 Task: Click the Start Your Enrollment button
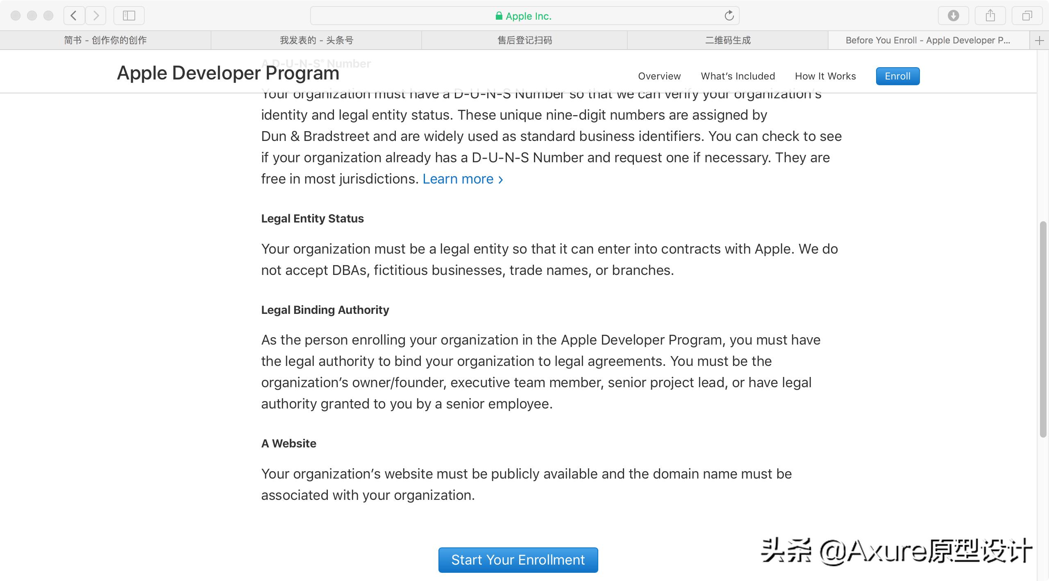click(518, 560)
